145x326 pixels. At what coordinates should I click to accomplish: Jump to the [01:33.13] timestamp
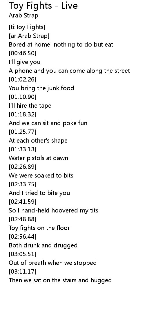click(x=23, y=149)
